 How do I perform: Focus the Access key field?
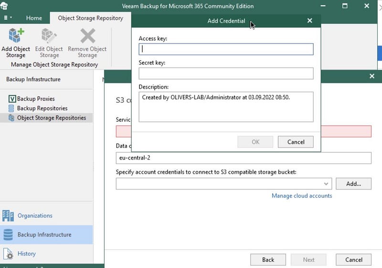(x=226, y=49)
